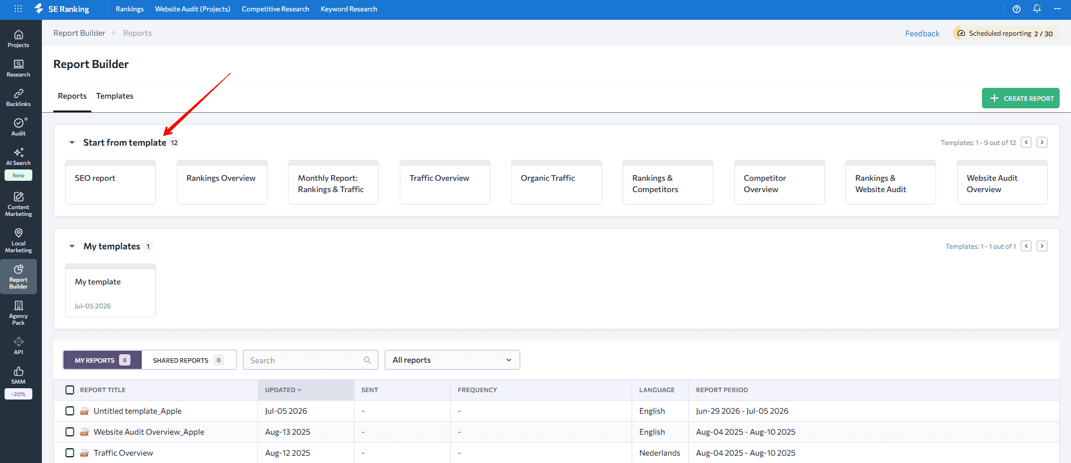
Task: Click the Reports breadcrumb text
Action: pyautogui.click(x=137, y=33)
